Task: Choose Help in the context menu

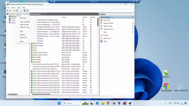Action: click(x=22, y=41)
